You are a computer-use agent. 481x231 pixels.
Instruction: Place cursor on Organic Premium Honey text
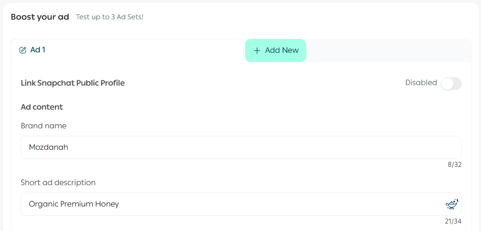pyautogui.click(x=74, y=204)
